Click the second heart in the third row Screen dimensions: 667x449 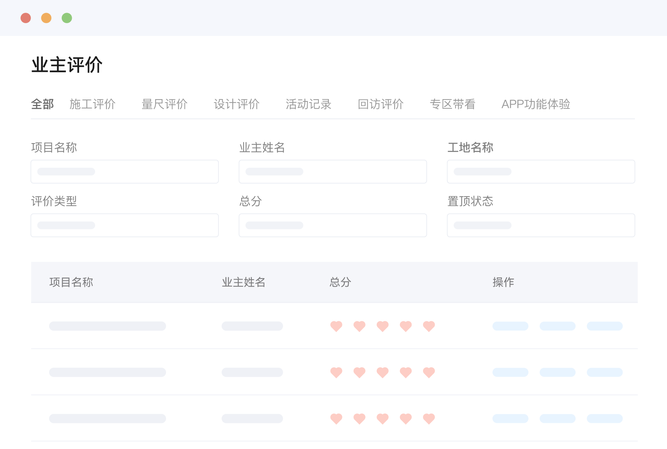(x=359, y=419)
